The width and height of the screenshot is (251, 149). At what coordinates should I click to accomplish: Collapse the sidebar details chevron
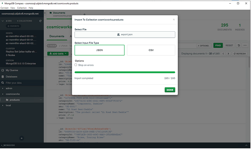click(3, 21)
